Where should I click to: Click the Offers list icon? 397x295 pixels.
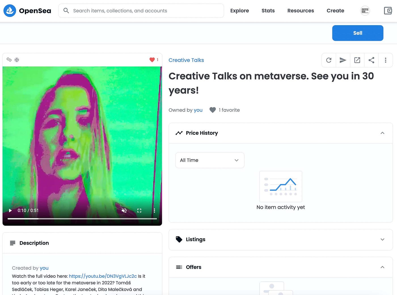click(179, 267)
